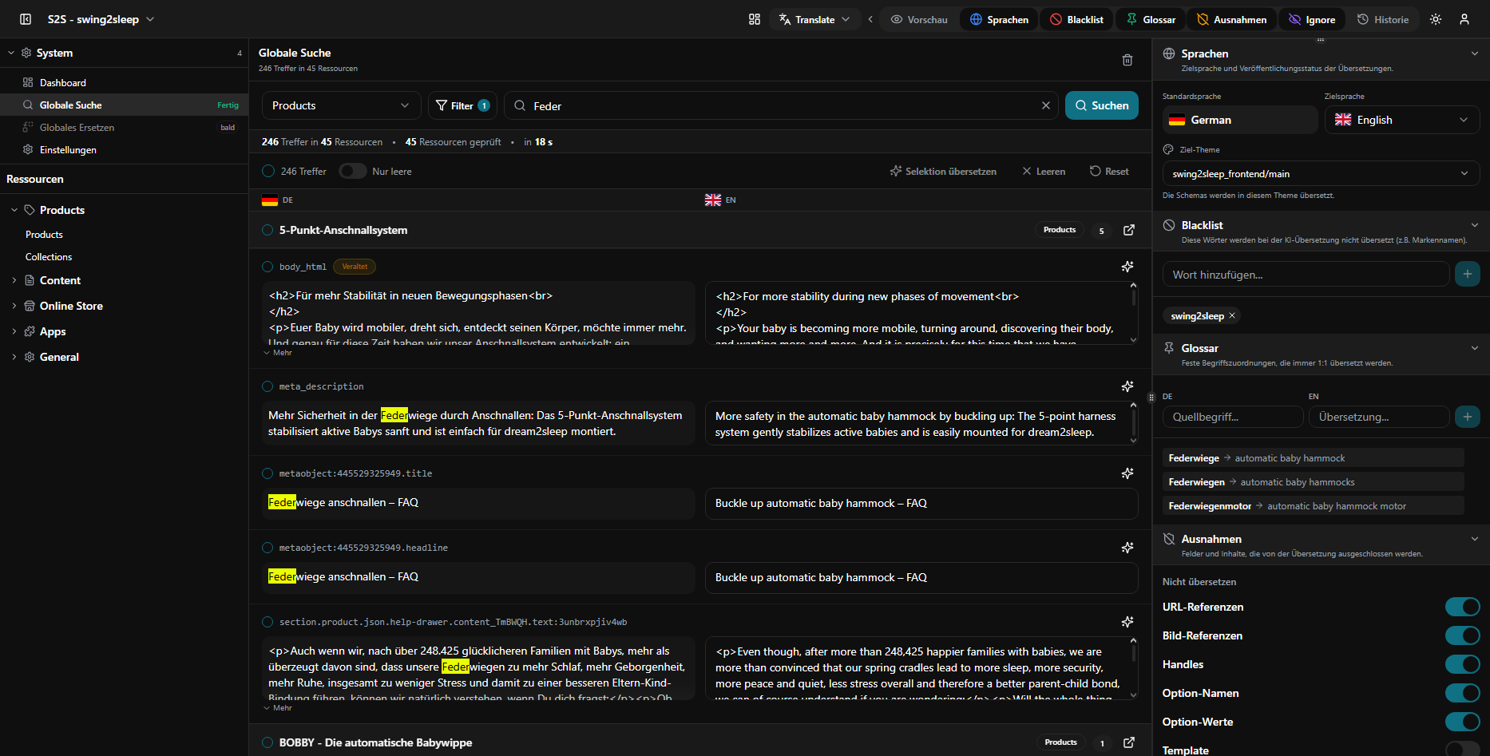This screenshot has width=1490, height=756.
Task: Translate body_html field with sparkle icon
Action: pos(1127,267)
